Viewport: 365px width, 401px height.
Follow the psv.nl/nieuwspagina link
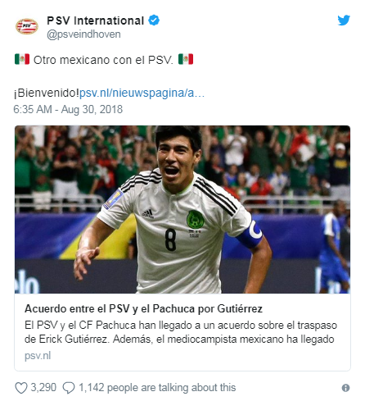(142, 93)
